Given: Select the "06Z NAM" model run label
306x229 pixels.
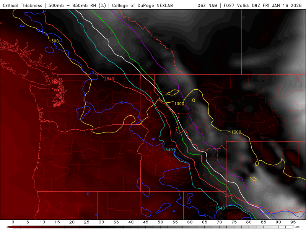Looking at the screenshot, I should pos(207,5).
